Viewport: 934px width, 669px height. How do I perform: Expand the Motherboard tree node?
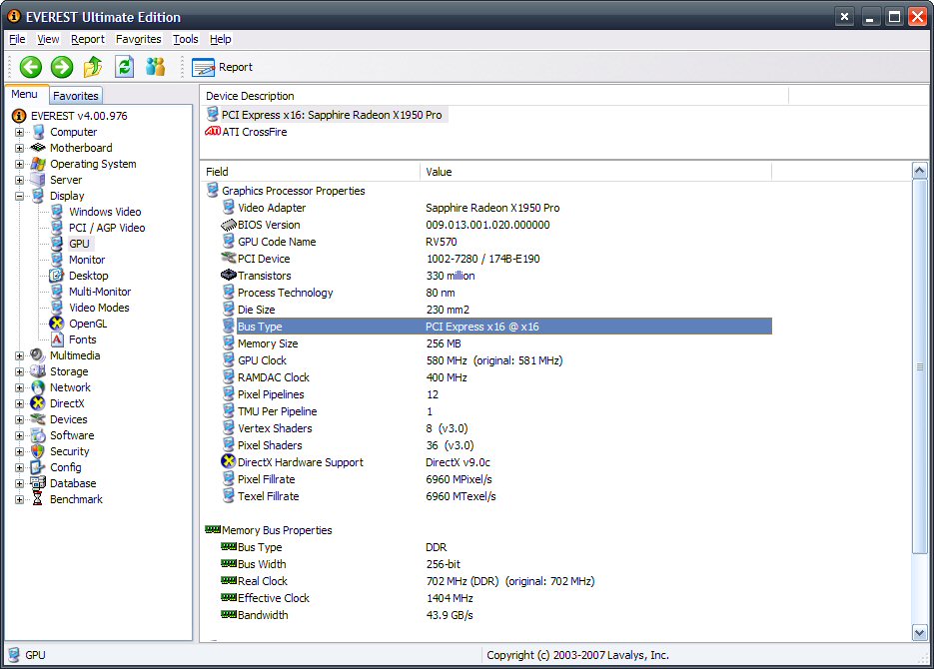click(19, 148)
